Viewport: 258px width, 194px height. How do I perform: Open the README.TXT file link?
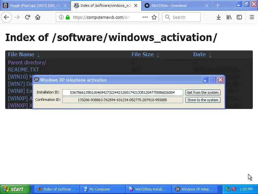click(x=23, y=70)
